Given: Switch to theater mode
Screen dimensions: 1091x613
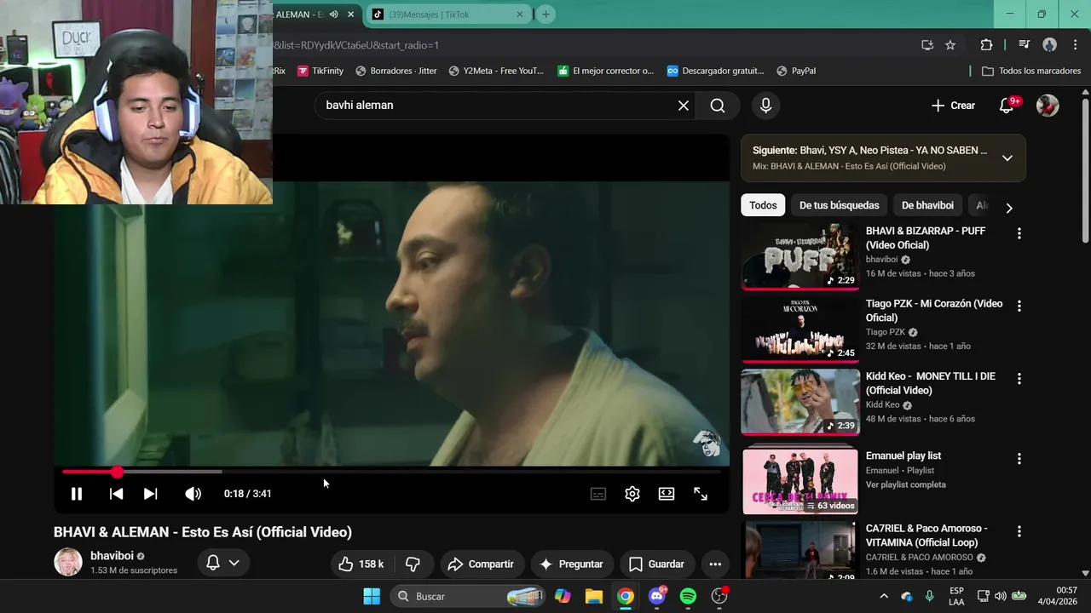Looking at the screenshot, I should [x=667, y=494].
